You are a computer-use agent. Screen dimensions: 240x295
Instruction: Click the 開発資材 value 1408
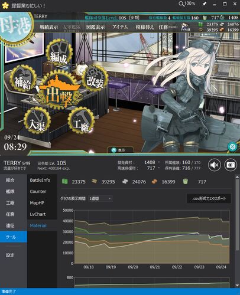pyautogui.click(x=150, y=162)
